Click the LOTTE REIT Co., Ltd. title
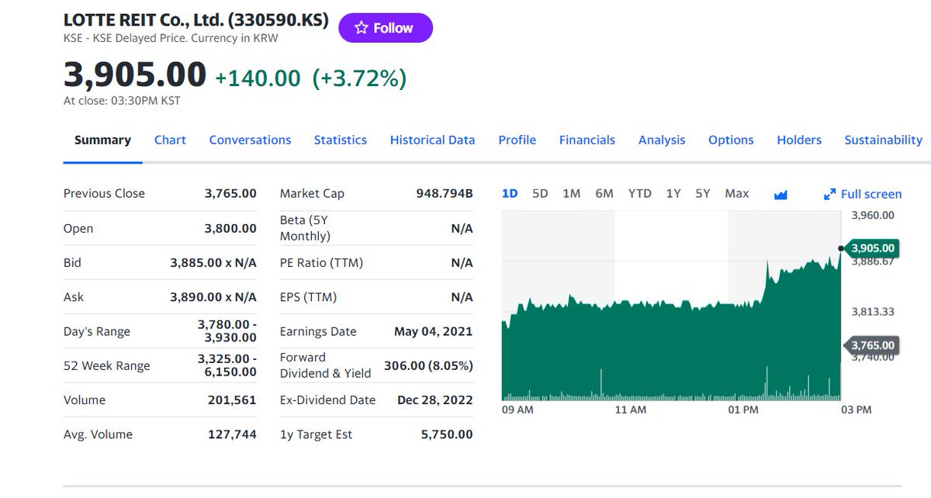Viewport: 931px width, 498px height. click(x=196, y=19)
